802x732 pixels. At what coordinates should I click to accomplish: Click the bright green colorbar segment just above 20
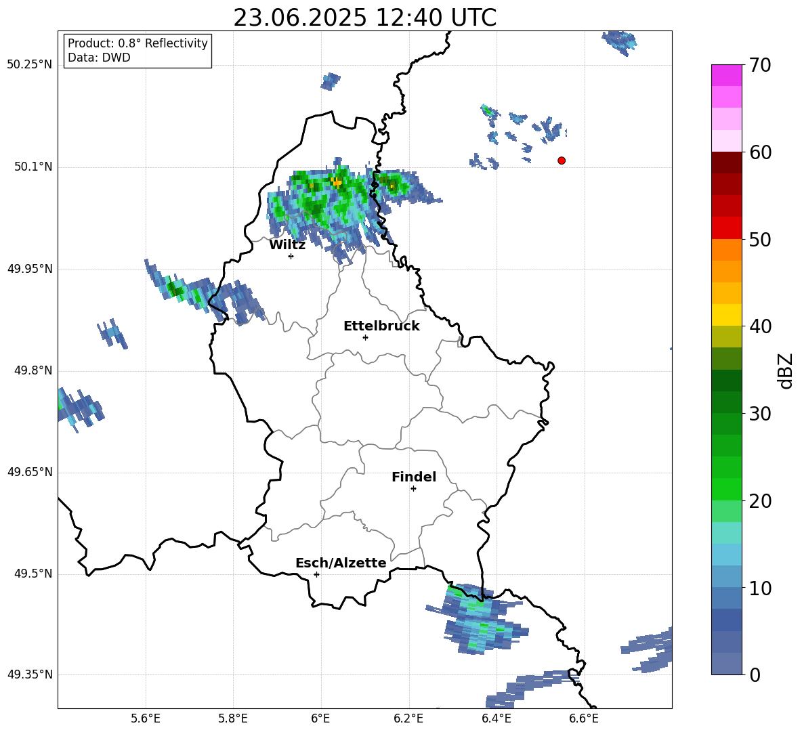pos(727,490)
